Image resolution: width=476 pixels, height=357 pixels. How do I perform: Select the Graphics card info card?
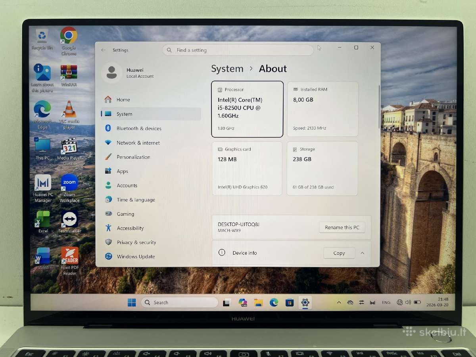pos(247,168)
